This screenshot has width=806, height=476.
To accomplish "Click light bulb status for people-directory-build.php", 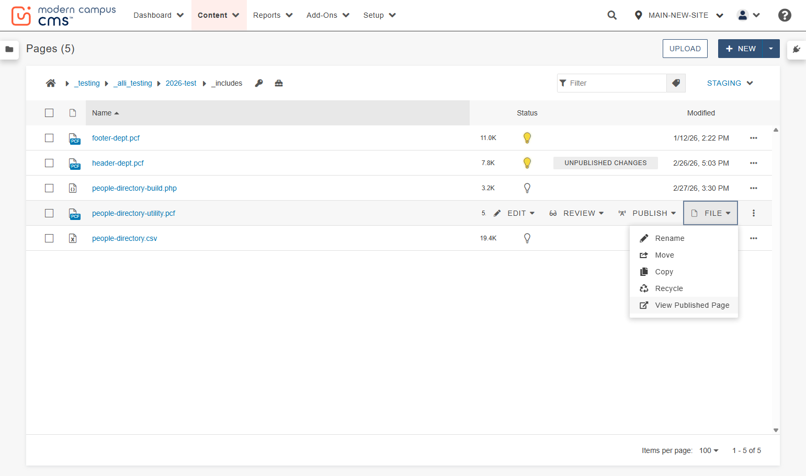I will pyautogui.click(x=527, y=188).
